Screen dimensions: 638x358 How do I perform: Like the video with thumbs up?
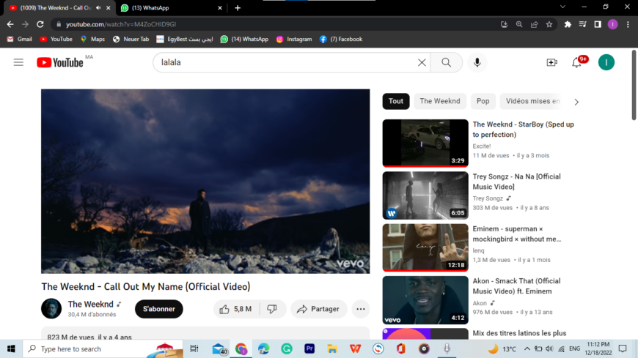point(235,309)
